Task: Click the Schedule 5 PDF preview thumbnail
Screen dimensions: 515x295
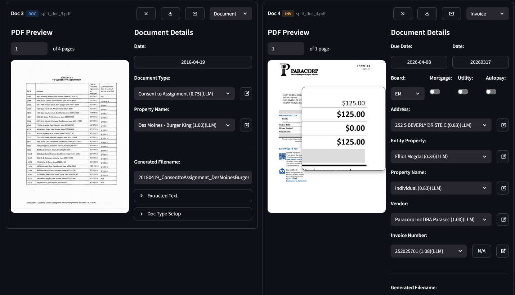Action: pyautogui.click(x=70, y=137)
